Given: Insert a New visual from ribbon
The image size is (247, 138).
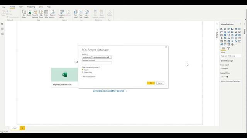Looking at the screenshot, I should click(76, 14).
